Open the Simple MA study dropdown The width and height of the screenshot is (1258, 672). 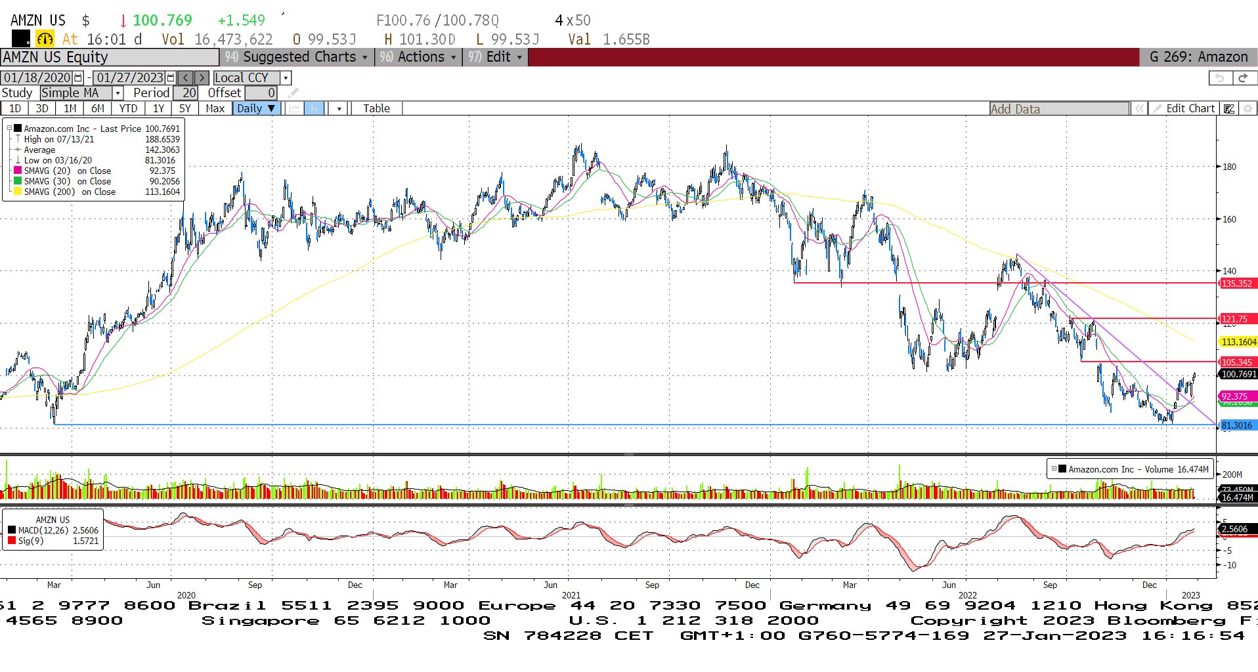tap(118, 93)
